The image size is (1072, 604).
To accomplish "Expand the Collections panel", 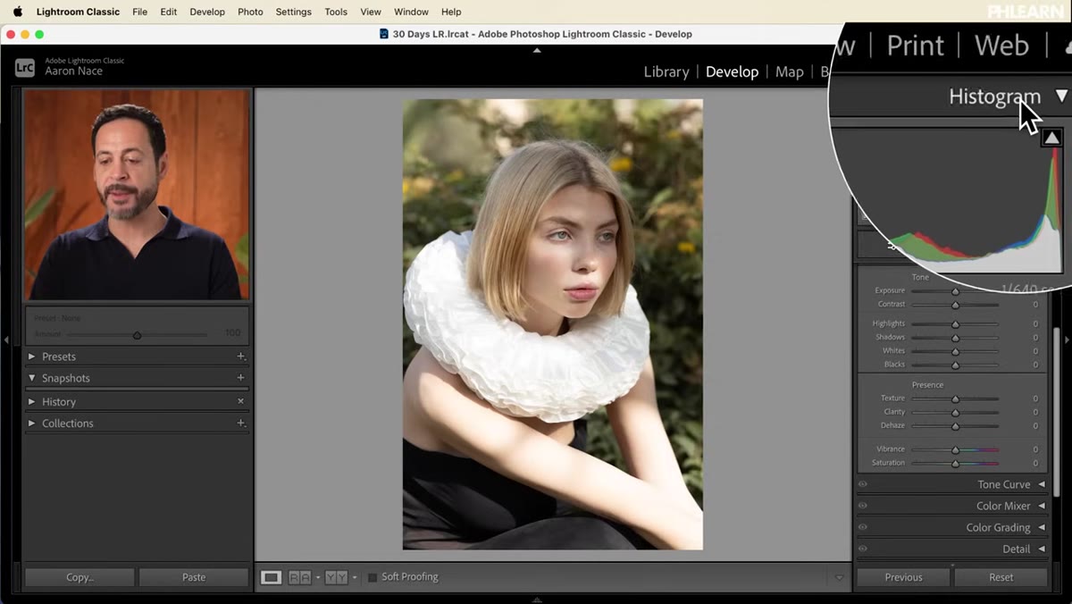I will point(32,423).
